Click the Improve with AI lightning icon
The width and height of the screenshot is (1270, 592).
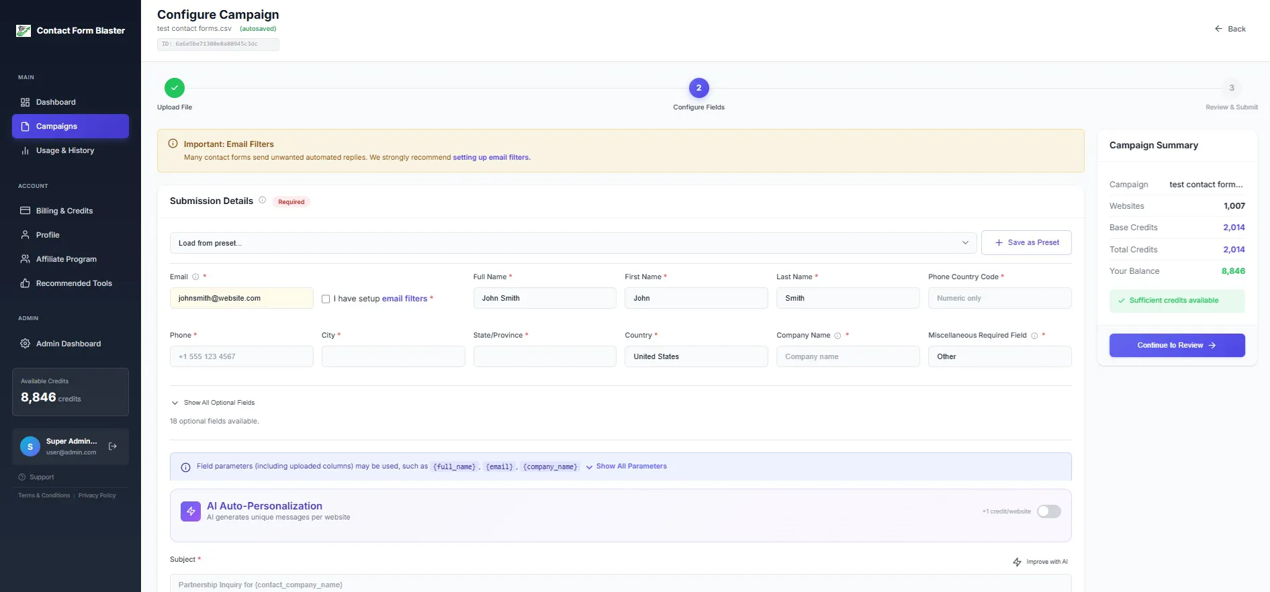[x=1017, y=562]
